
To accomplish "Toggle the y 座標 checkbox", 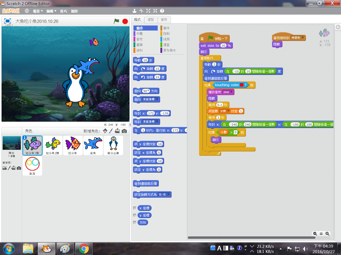I will (135, 215).
